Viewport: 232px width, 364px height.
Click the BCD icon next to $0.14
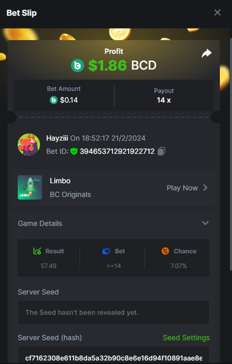pyautogui.click(x=54, y=100)
